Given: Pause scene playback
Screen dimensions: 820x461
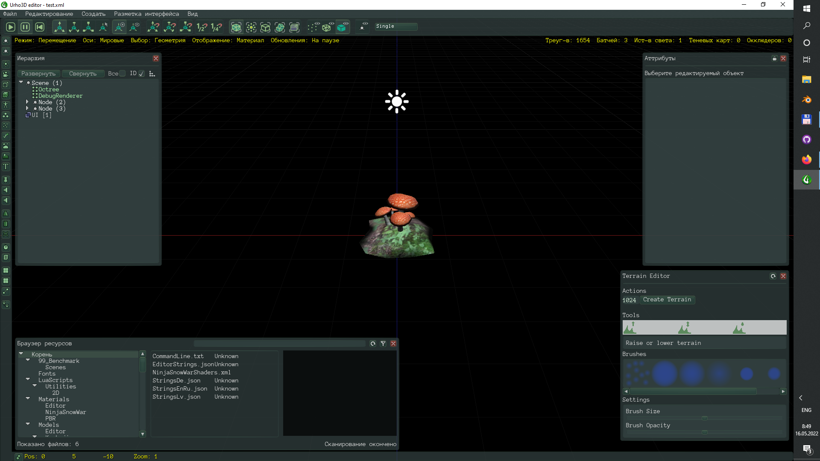Looking at the screenshot, I should coord(25,26).
